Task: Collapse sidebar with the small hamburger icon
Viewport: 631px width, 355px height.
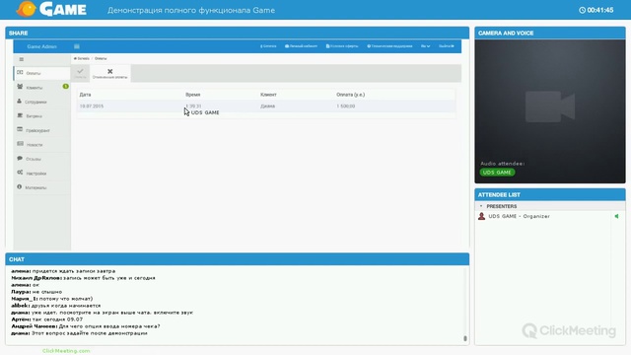Action: [x=22, y=59]
